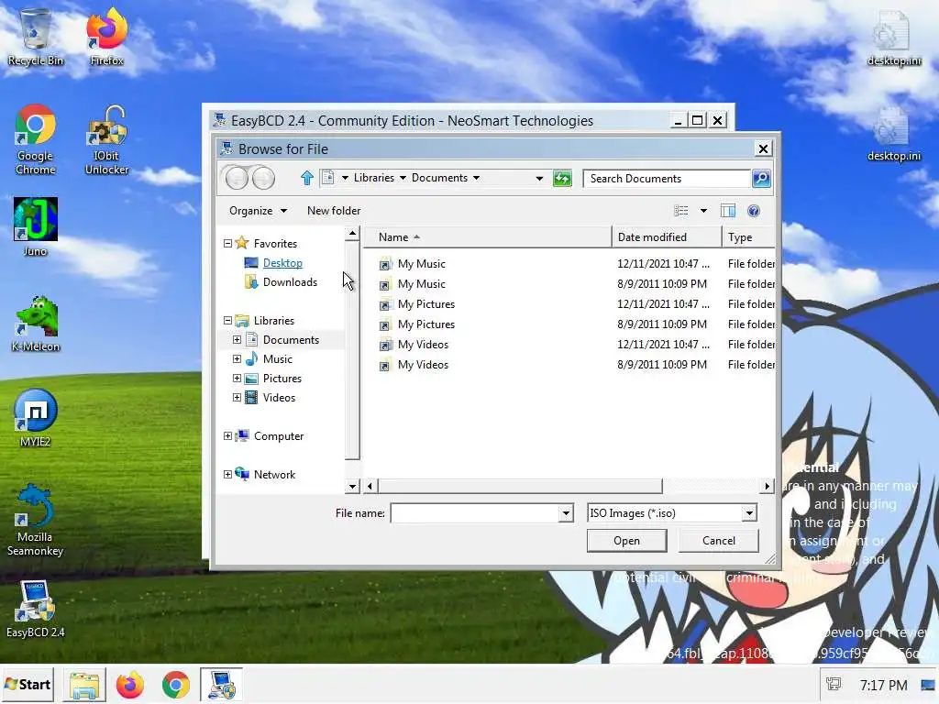939x704 pixels.
Task: Close the Browse for File dialog
Action: (763, 148)
